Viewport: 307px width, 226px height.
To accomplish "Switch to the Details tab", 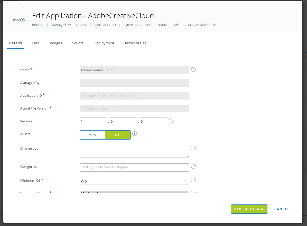I will point(15,43).
